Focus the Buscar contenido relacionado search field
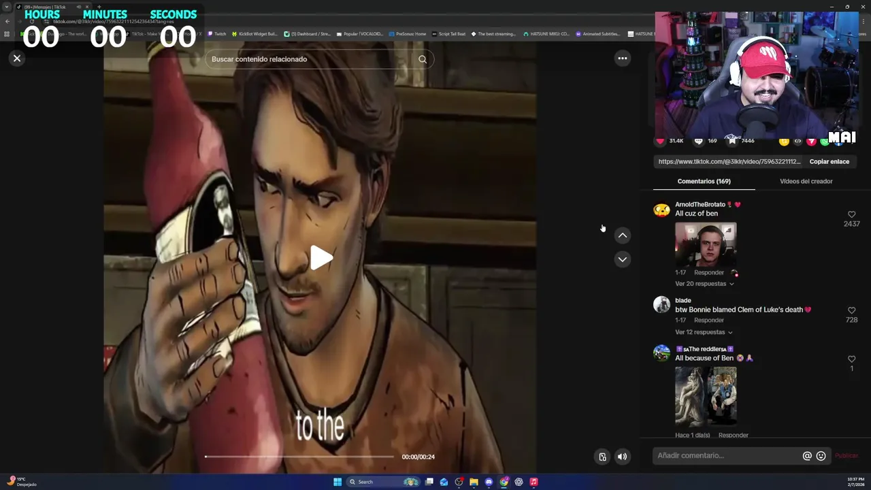This screenshot has width=871, height=490. tap(310, 59)
